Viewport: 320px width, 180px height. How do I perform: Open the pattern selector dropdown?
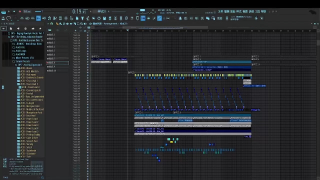point(101,11)
